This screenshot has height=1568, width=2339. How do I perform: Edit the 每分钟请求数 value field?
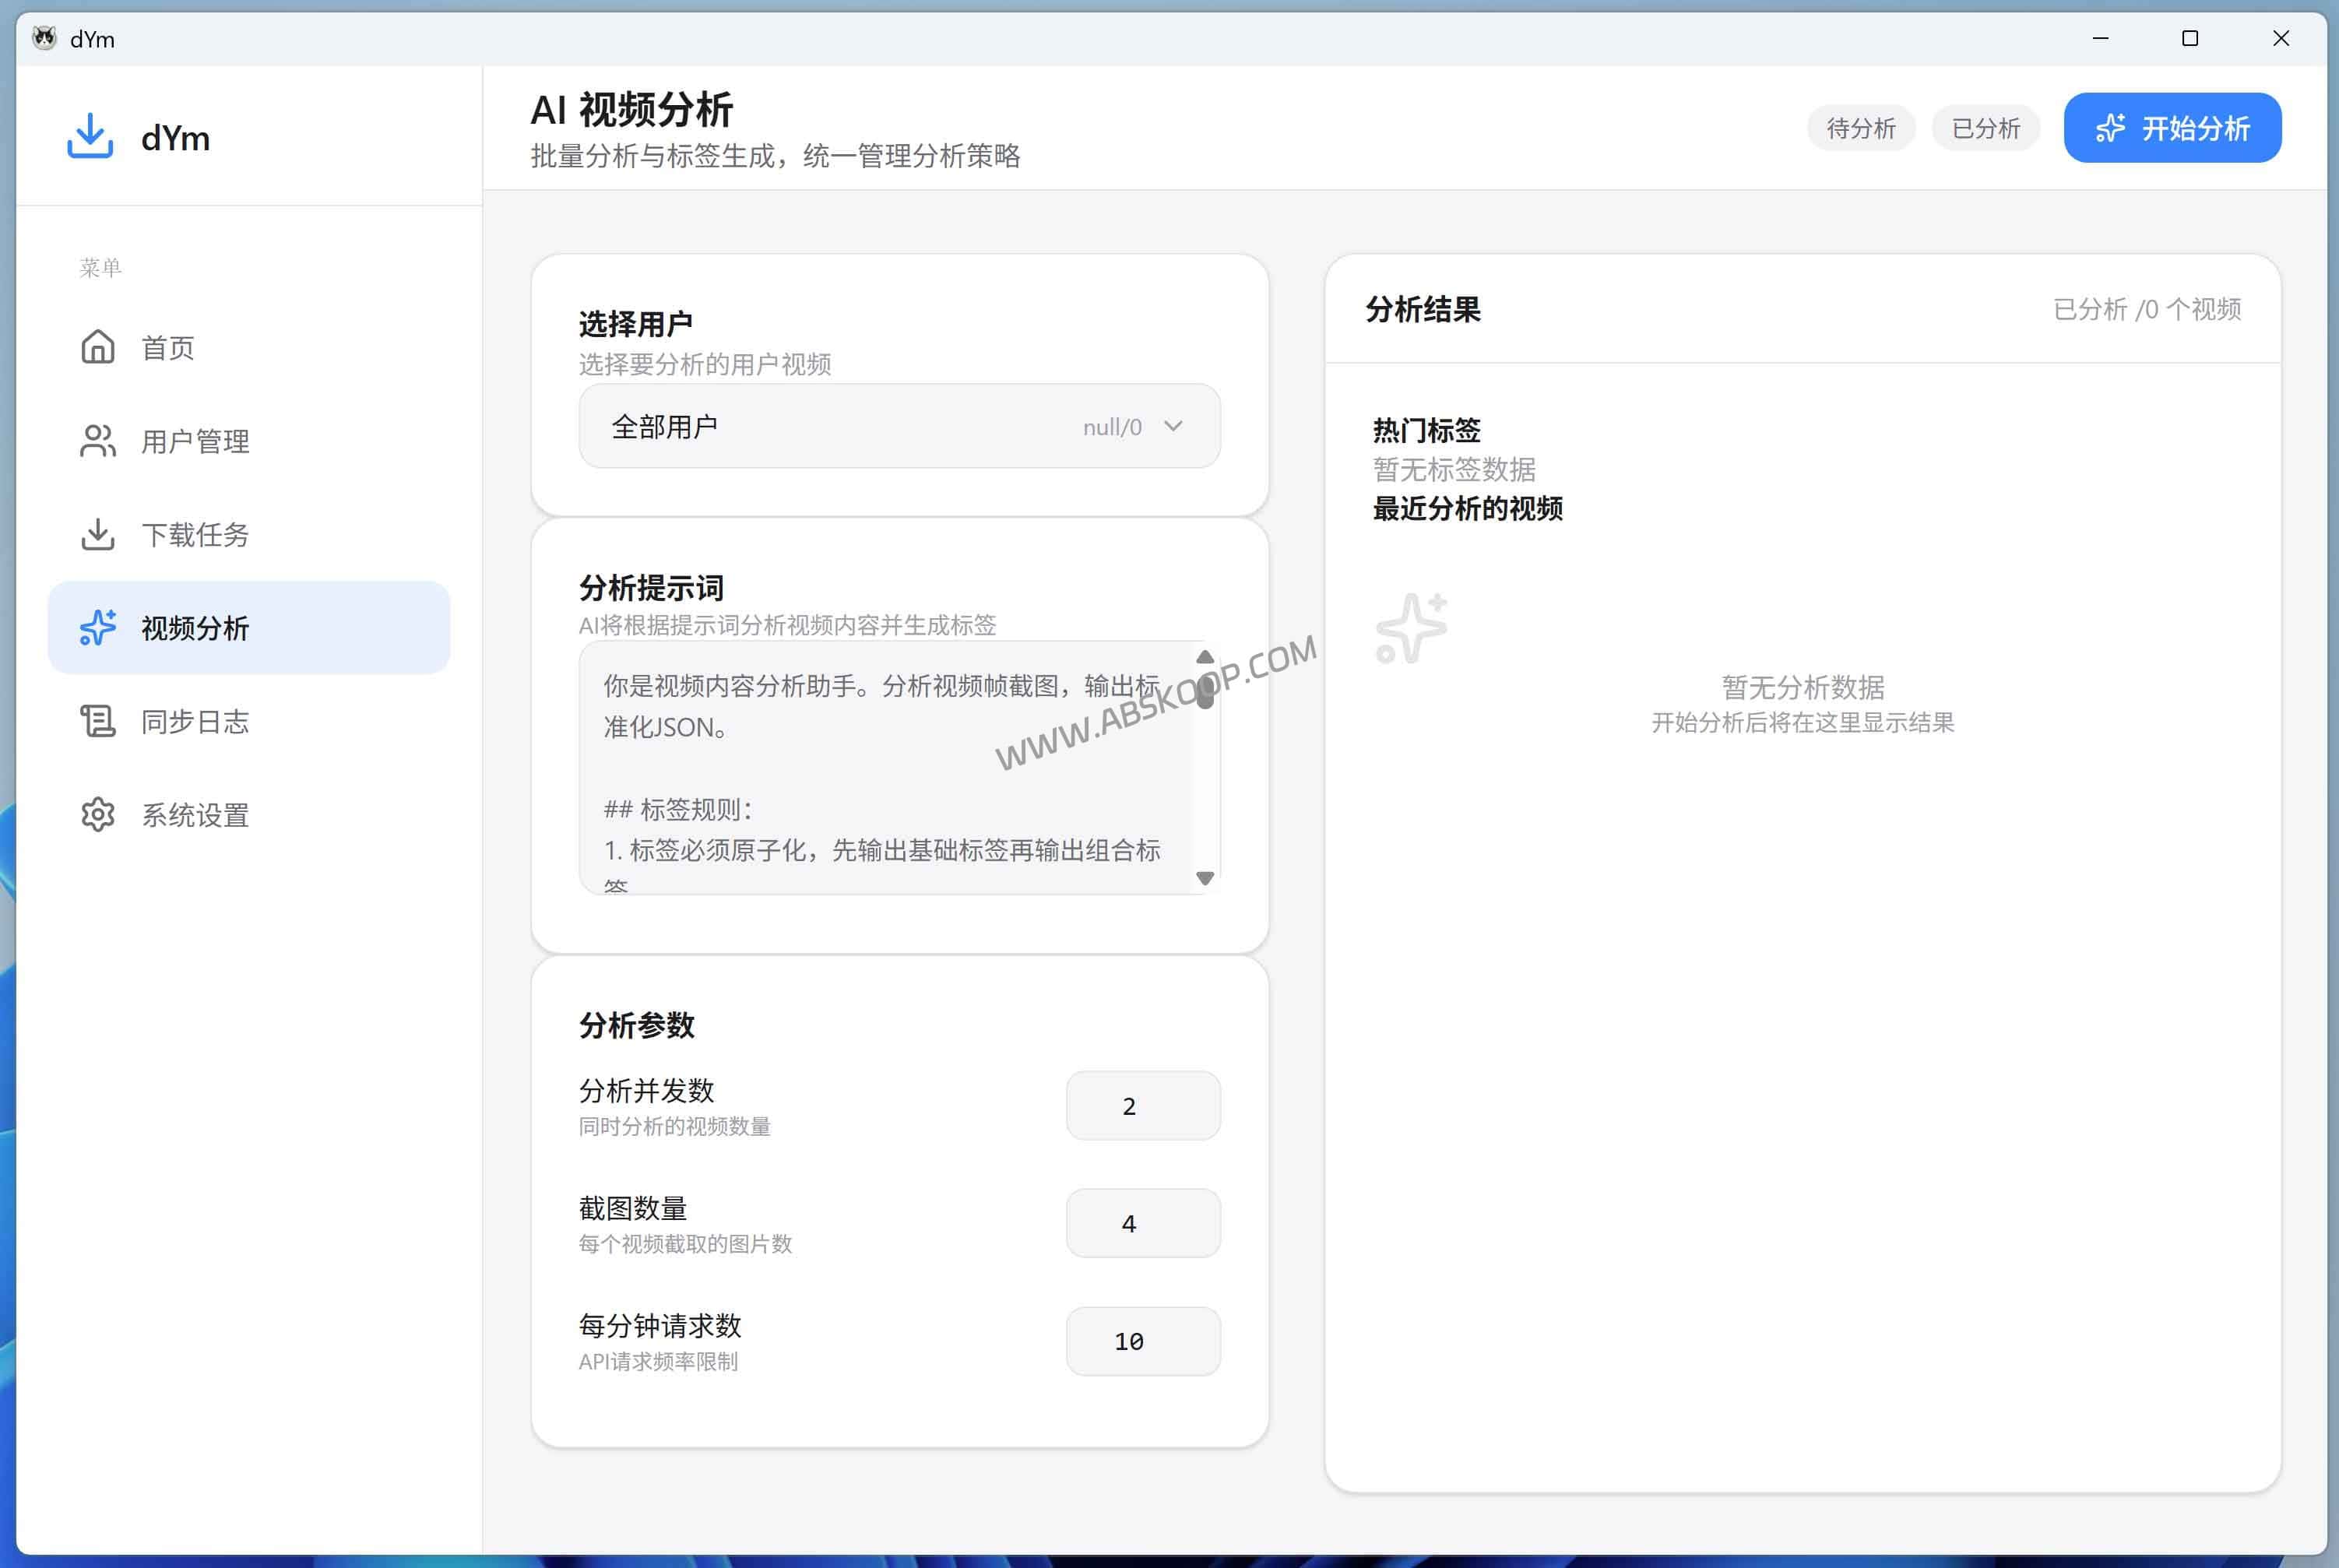pos(1143,1341)
